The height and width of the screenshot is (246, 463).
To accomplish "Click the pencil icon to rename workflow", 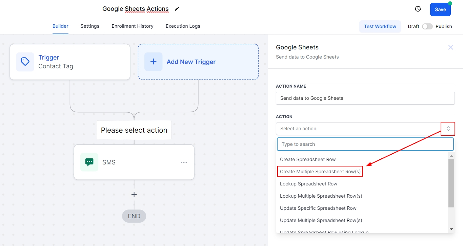I will tap(177, 9).
